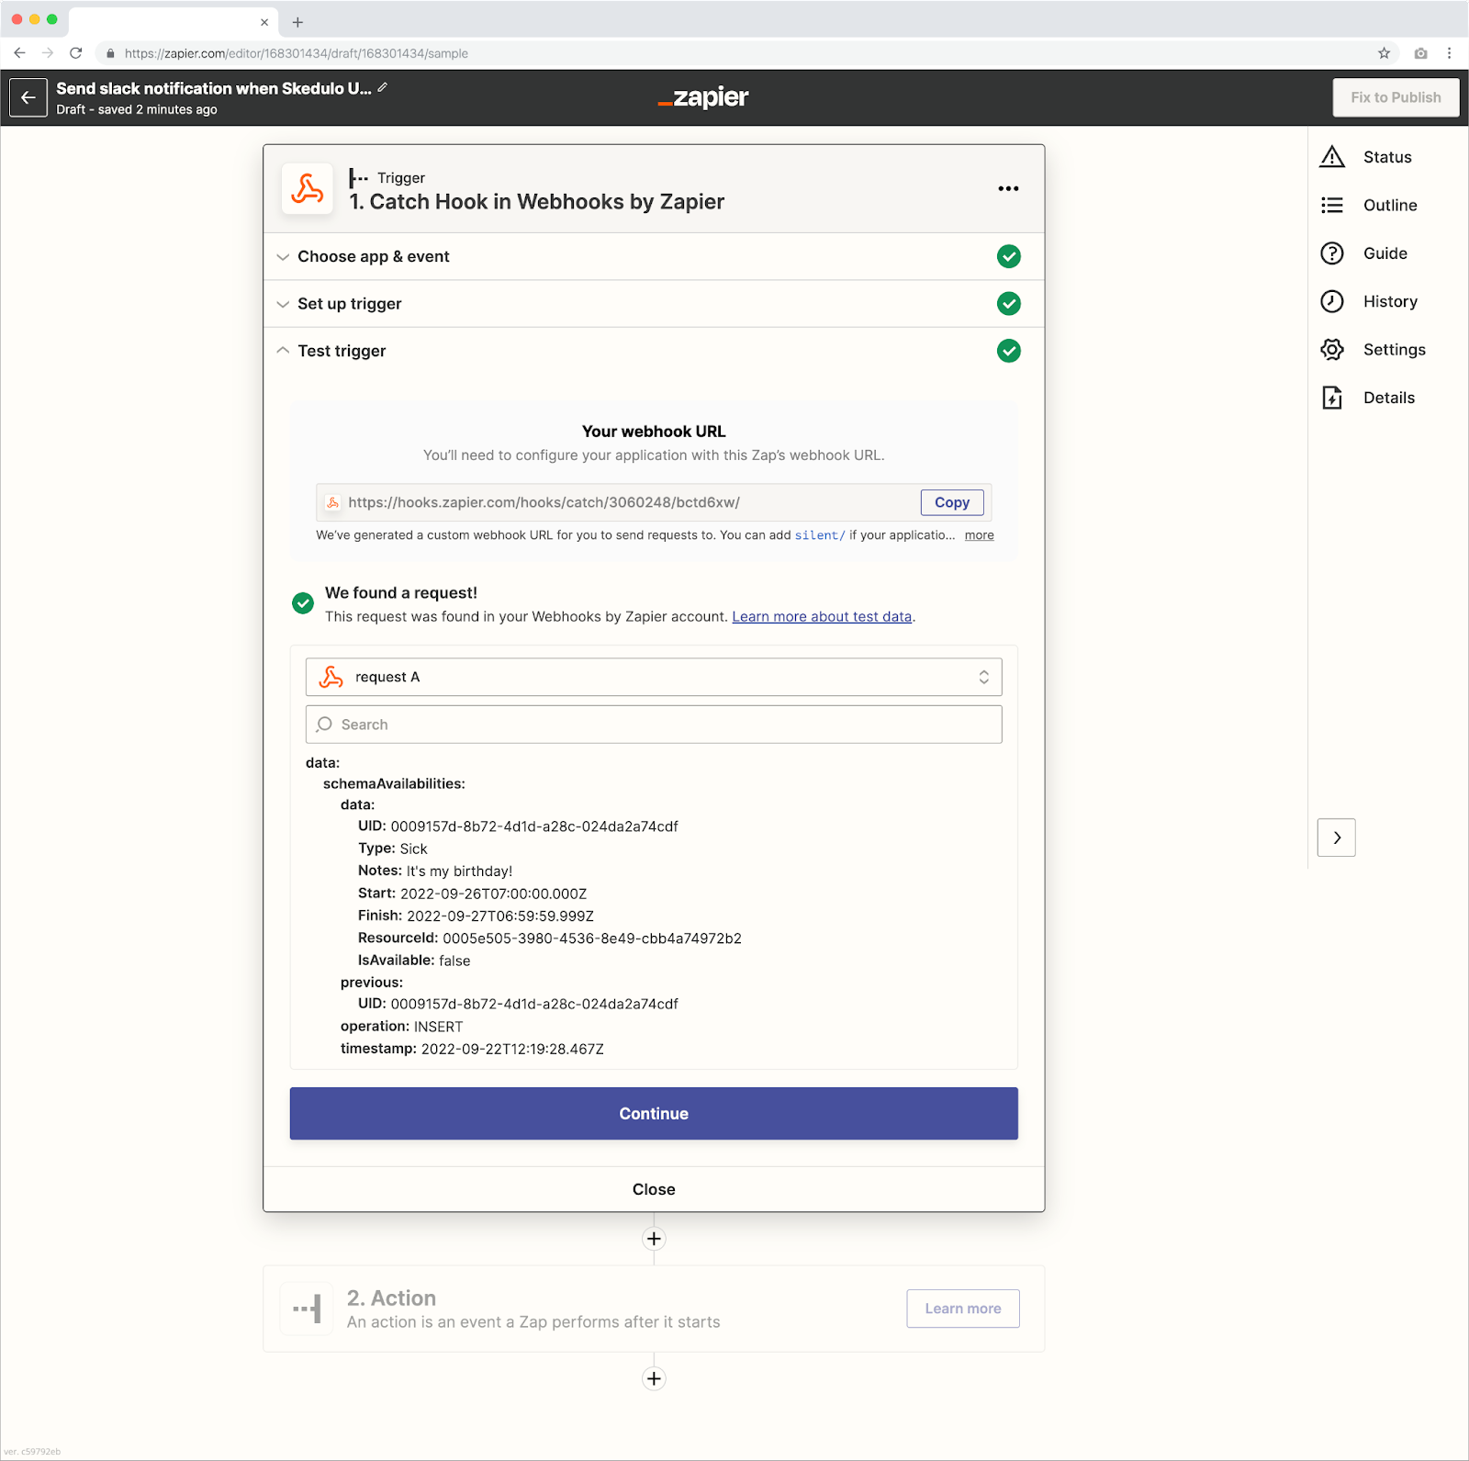This screenshot has width=1469, height=1461.
Task: Click the History clock icon
Action: [x=1332, y=301]
